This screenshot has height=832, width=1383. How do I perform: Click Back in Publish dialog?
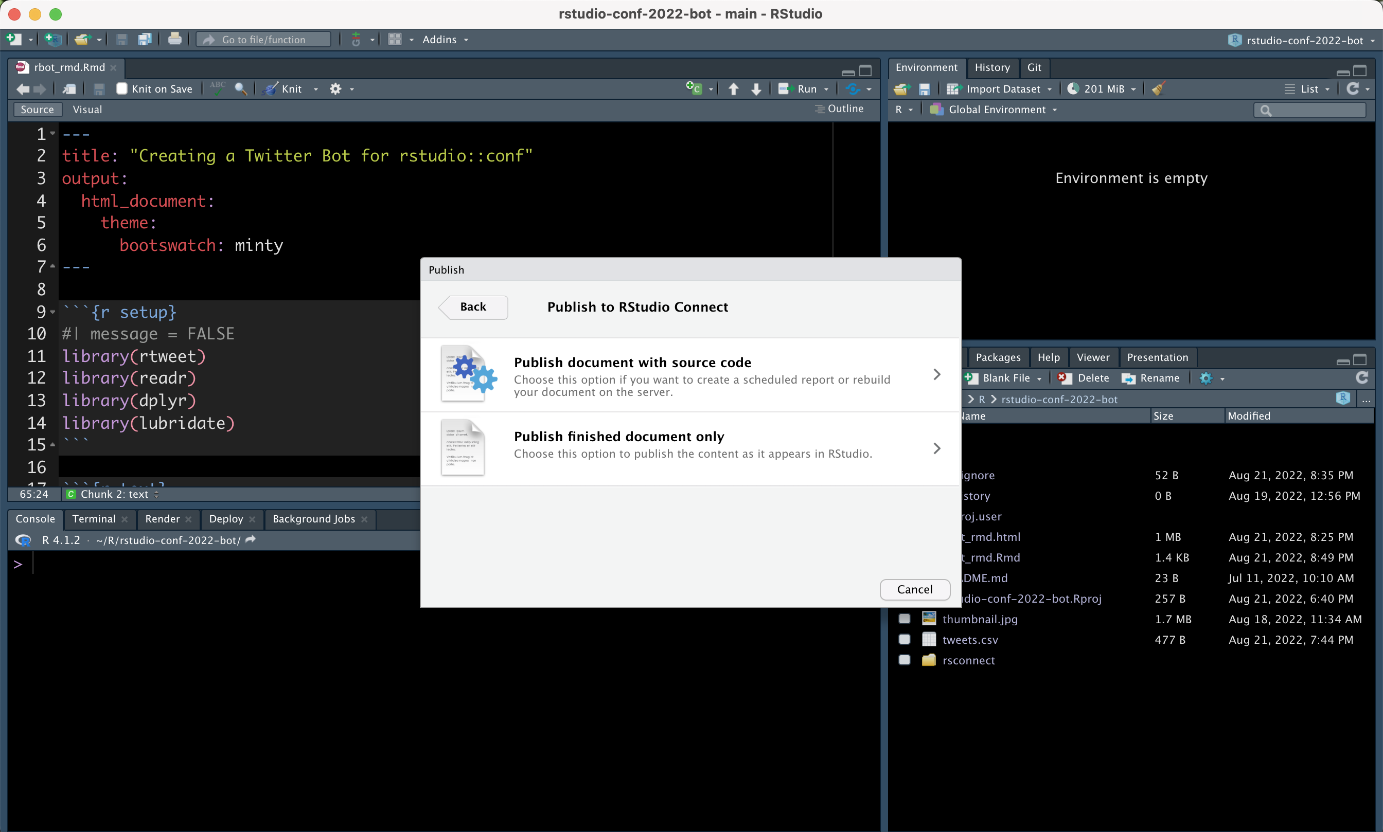coord(473,306)
